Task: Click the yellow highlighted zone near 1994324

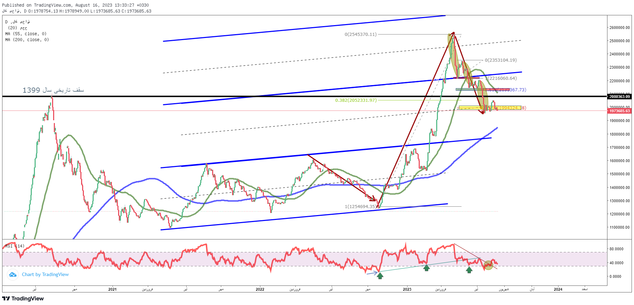Action: coord(489,108)
